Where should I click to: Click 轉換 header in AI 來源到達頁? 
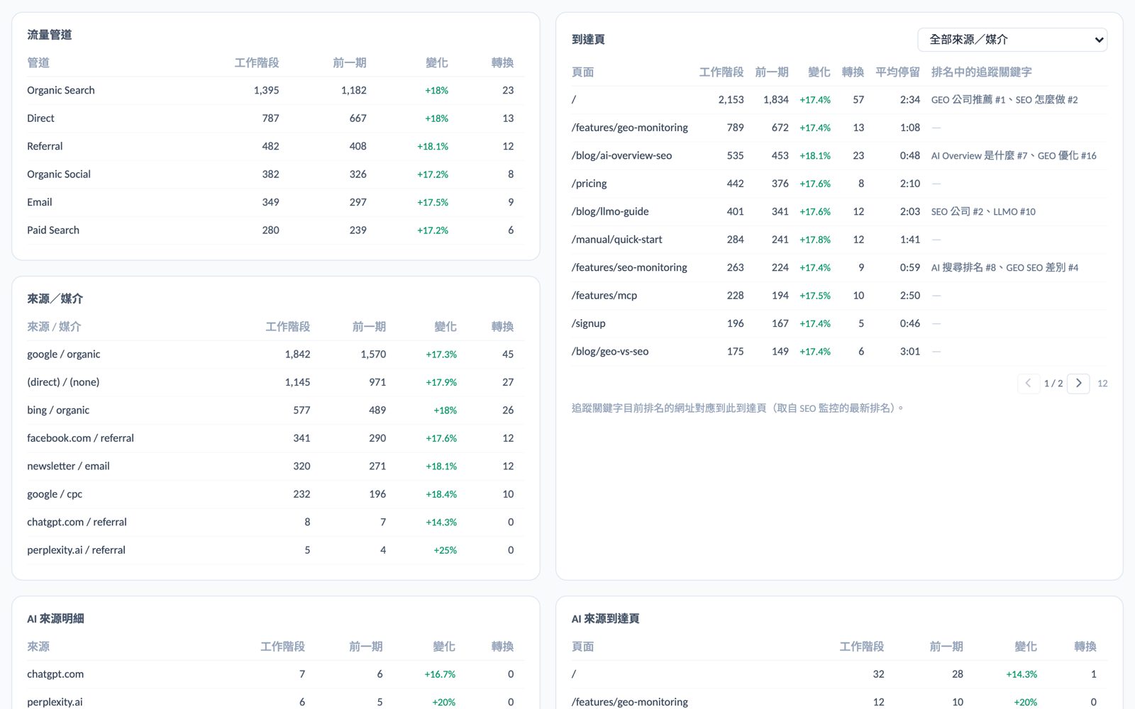(1085, 647)
